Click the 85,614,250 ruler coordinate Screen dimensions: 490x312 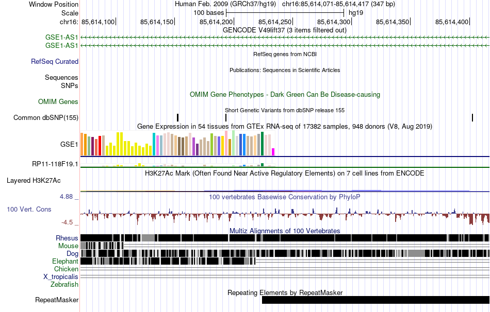click(x=275, y=22)
